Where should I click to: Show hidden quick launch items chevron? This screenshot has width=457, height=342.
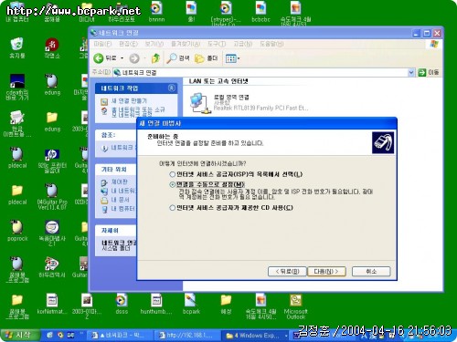81,334
